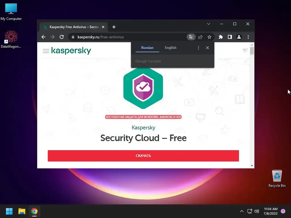Close the Google Translate popup
This screenshot has height=218, width=291.
207,48
